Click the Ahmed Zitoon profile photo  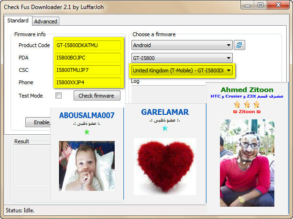(247, 163)
